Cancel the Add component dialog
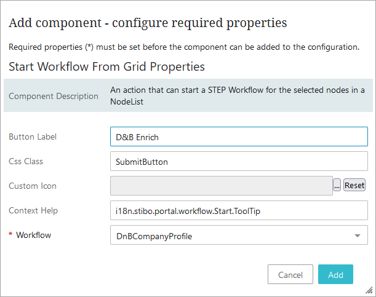Screen dimensions: 376x297 pyautogui.click(x=290, y=275)
